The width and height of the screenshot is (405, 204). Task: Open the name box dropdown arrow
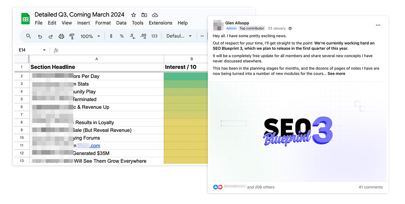pyautogui.click(x=44, y=50)
